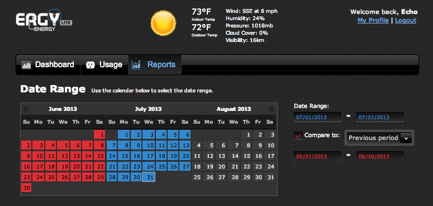Image resolution: width=433 pixels, height=206 pixels.
Task: Select August 14 in the calendar
Action: [234, 156]
